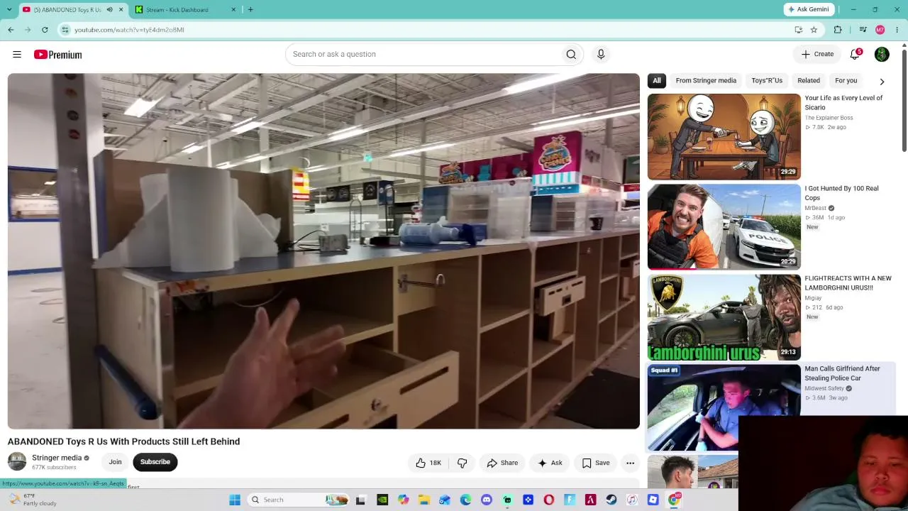908x511 pixels.
Task: Go back in browser history
Action: tap(11, 30)
